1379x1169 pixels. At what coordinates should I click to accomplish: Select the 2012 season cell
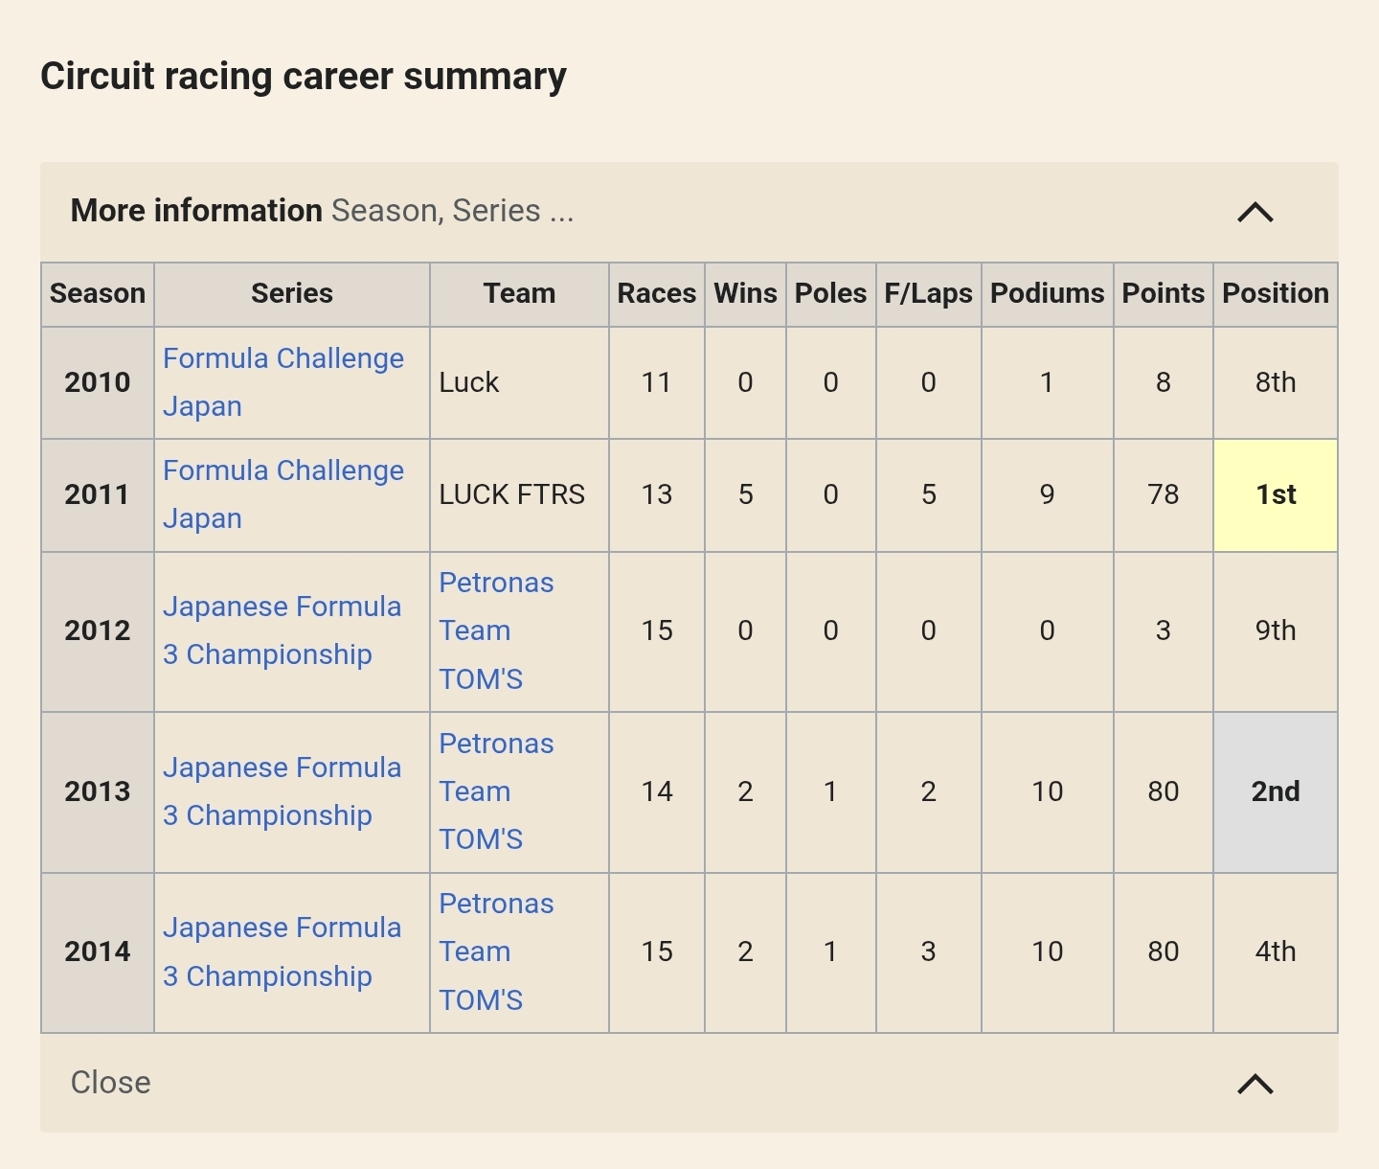pyautogui.click(x=98, y=630)
